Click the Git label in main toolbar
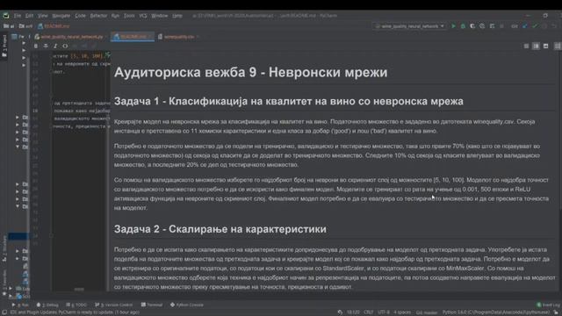Image resolution: width=562 pixels, height=316 pixels. (x=515, y=26)
